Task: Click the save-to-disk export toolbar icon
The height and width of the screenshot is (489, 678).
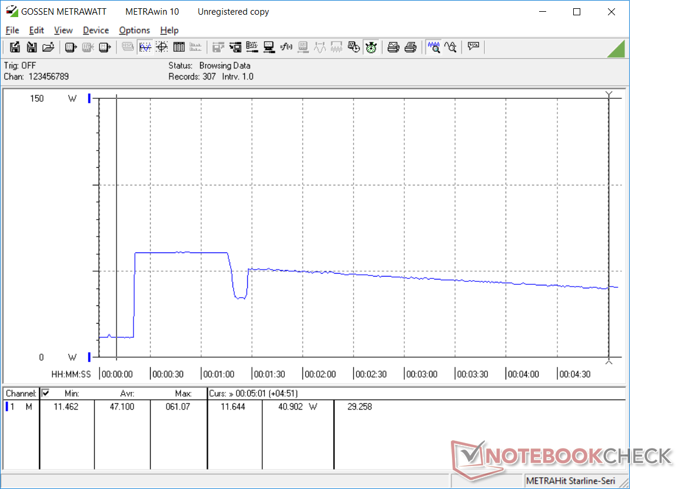Action: [15, 47]
